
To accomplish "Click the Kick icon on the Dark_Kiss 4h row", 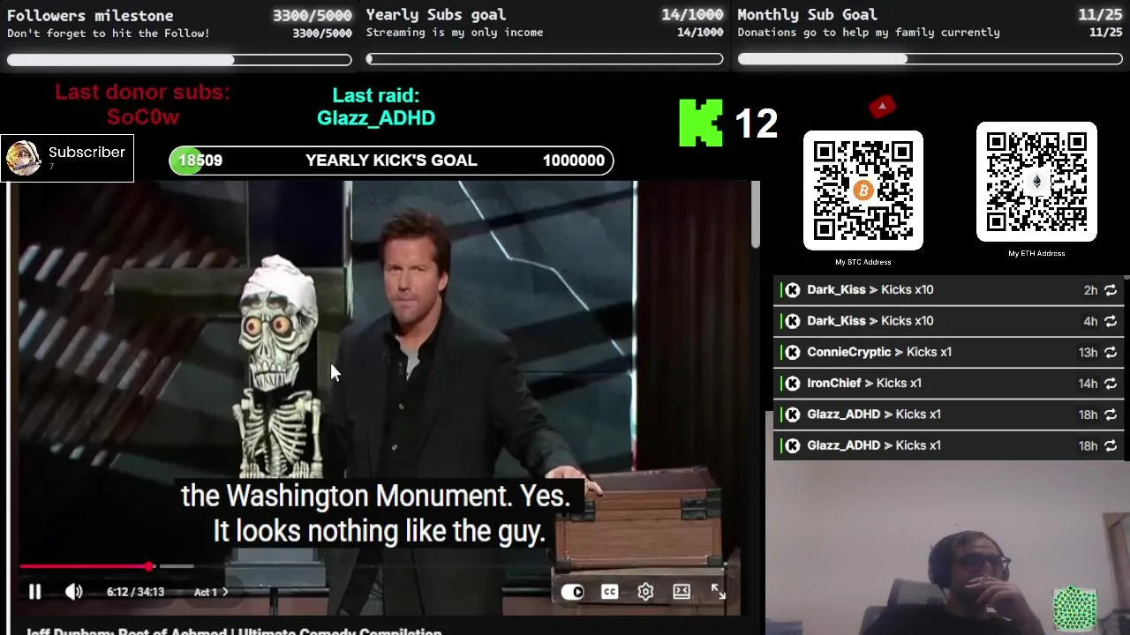I will tap(793, 321).
